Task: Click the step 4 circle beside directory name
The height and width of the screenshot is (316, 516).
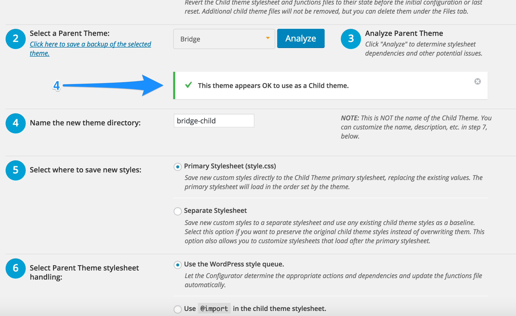Action: (x=16, y=123)
